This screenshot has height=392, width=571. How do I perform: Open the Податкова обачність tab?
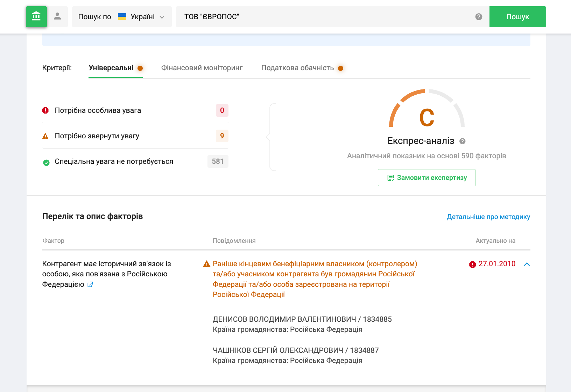[297, 68]
